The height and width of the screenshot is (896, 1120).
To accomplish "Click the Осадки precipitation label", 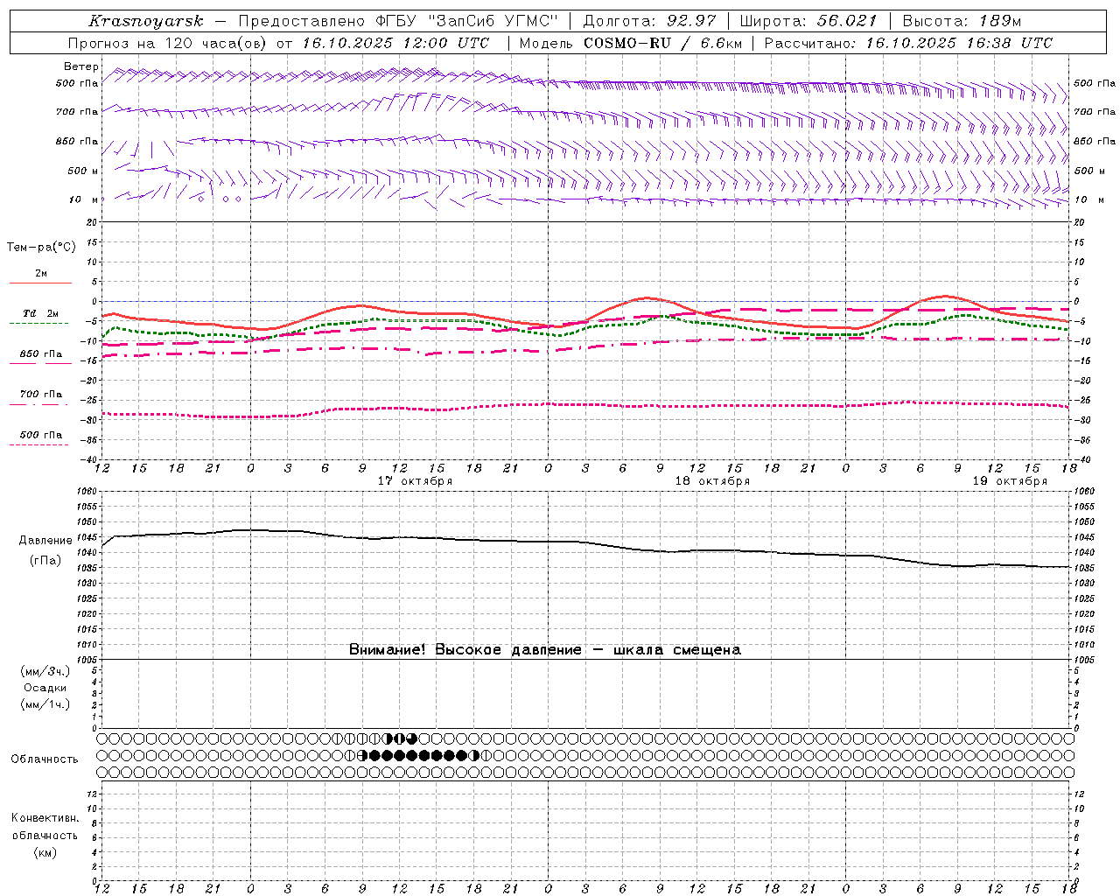I will (45, 688).
